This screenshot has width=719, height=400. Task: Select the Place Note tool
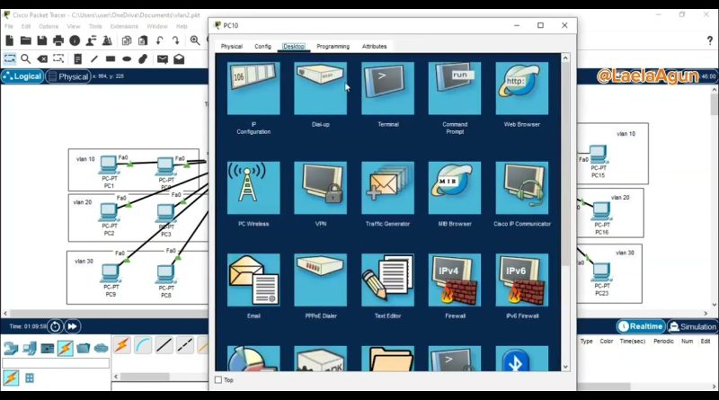tap(77, 58)
